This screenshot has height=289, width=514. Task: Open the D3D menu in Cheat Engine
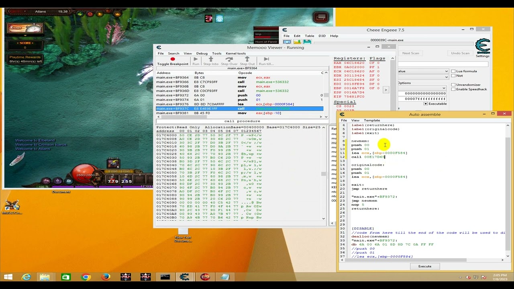tap(322, 36)
